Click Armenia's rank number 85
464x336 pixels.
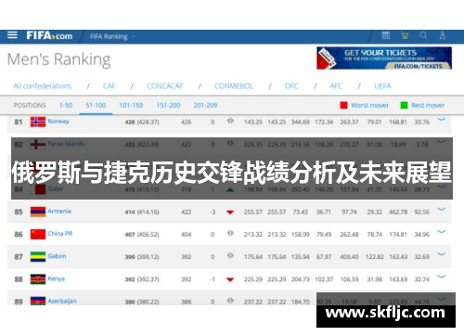[x=19, y=213]
